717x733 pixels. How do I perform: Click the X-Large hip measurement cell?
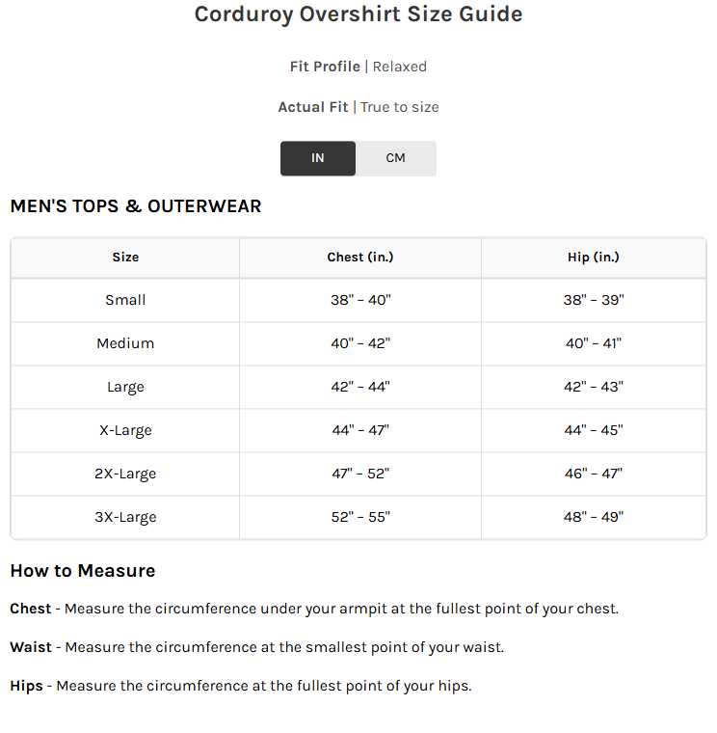point(594,430)
